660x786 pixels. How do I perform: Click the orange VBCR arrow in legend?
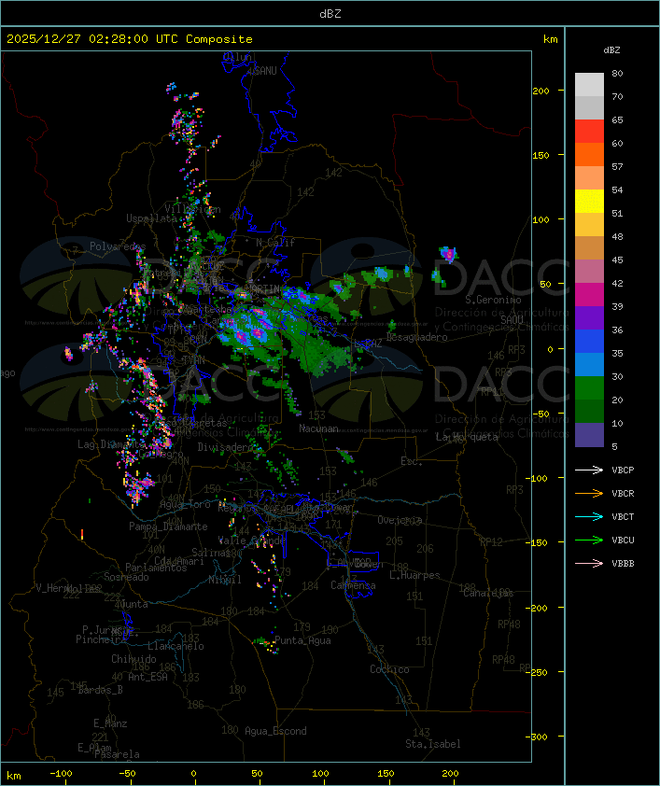click(589, 493)
